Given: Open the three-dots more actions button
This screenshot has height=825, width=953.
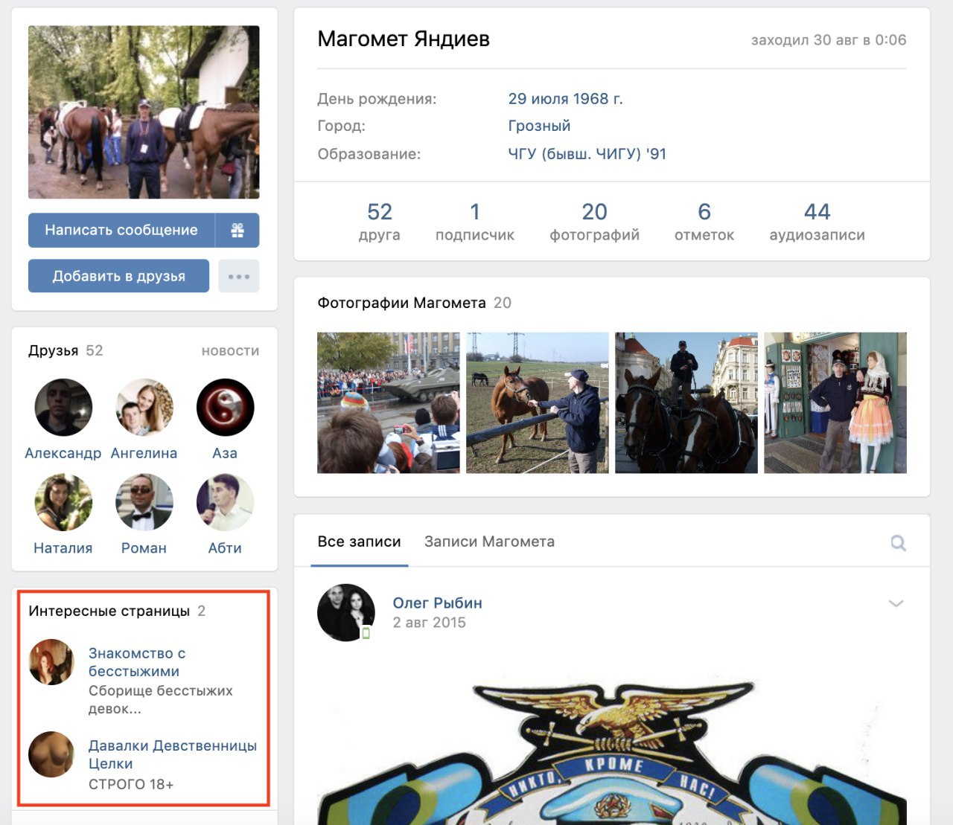Looking at the screenshot, I should 239,276.
